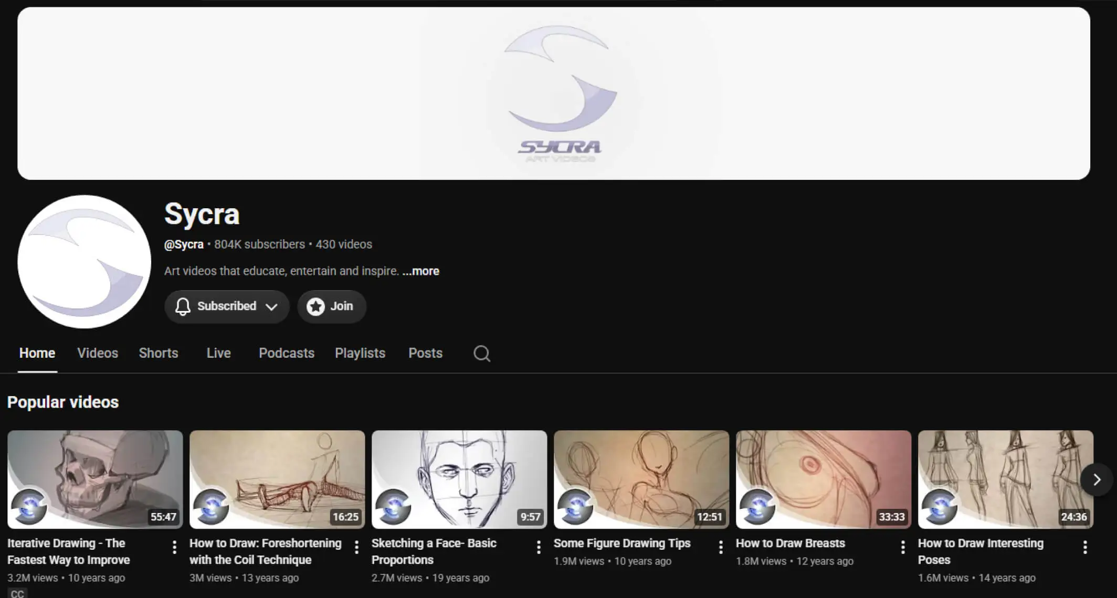Screen dimensions: 1117x598
Task: Open How to Draw: Foreshortening title link
Action: [266, 551]
